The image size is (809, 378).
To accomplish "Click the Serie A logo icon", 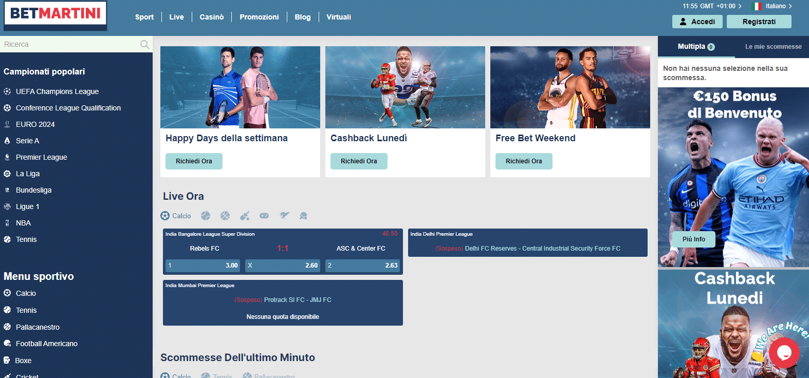I will (7, 141).
